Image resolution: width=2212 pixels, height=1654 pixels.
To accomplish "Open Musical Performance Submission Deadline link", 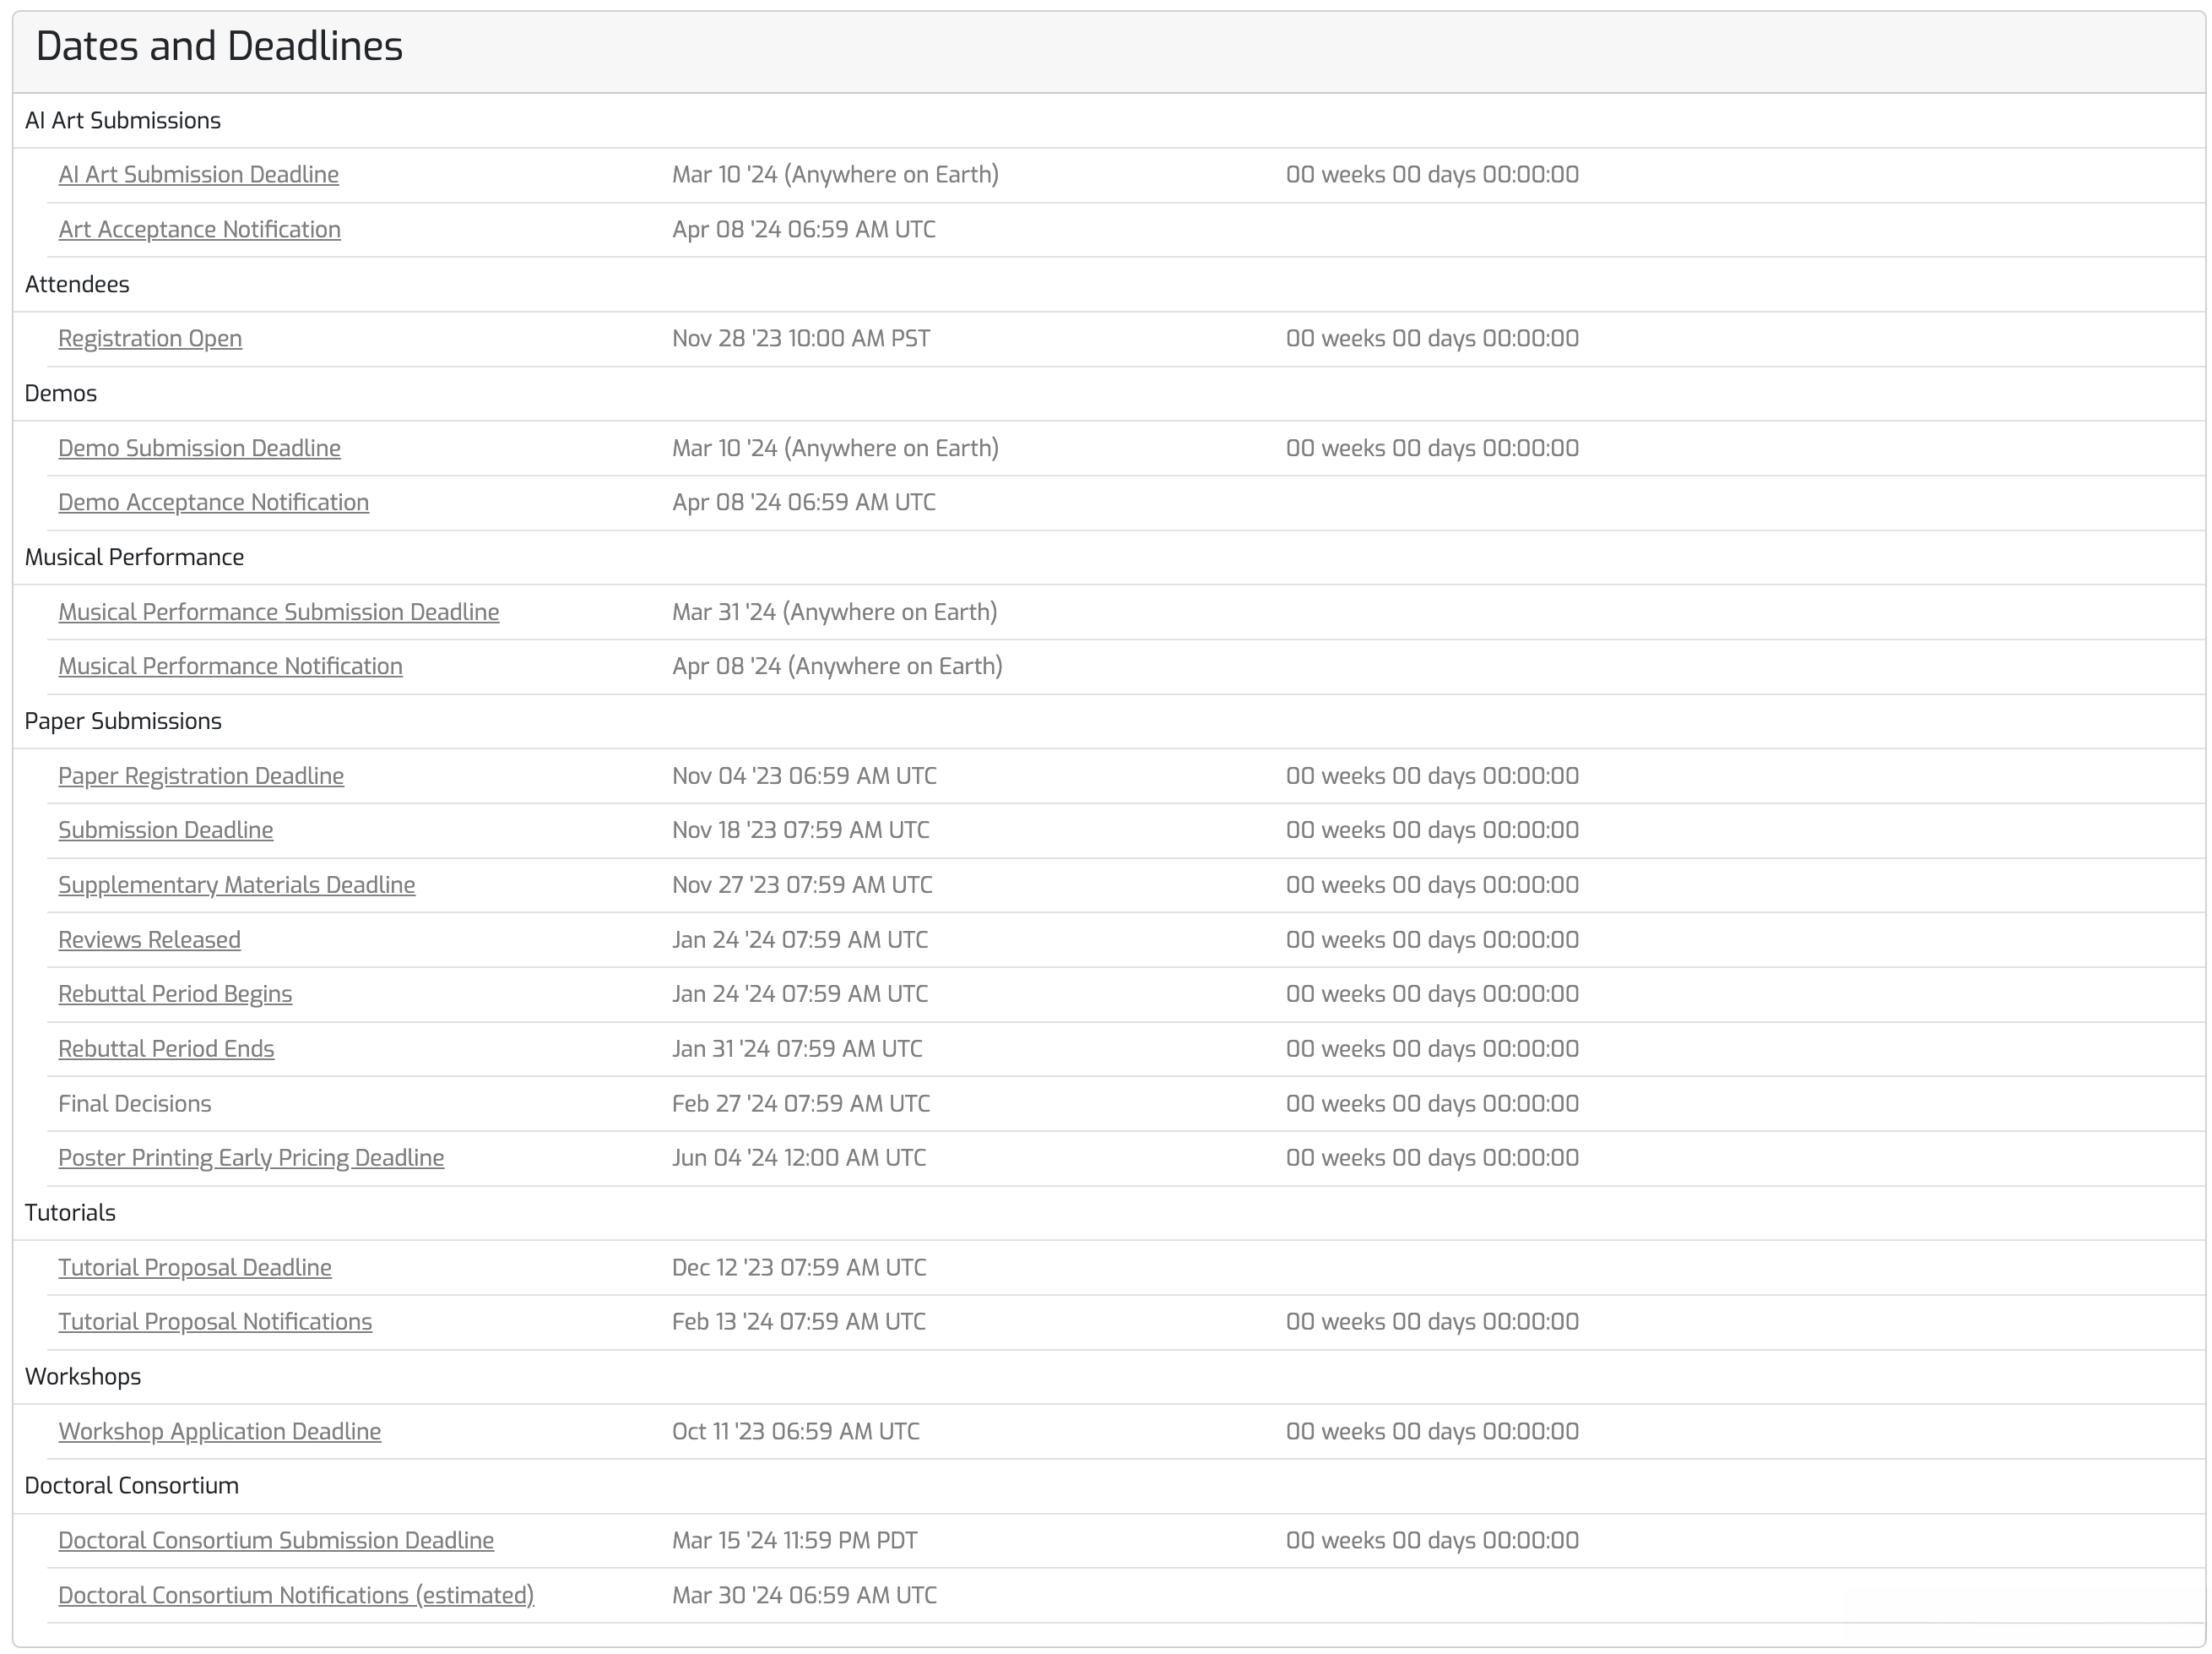I will tap(278, 612).
